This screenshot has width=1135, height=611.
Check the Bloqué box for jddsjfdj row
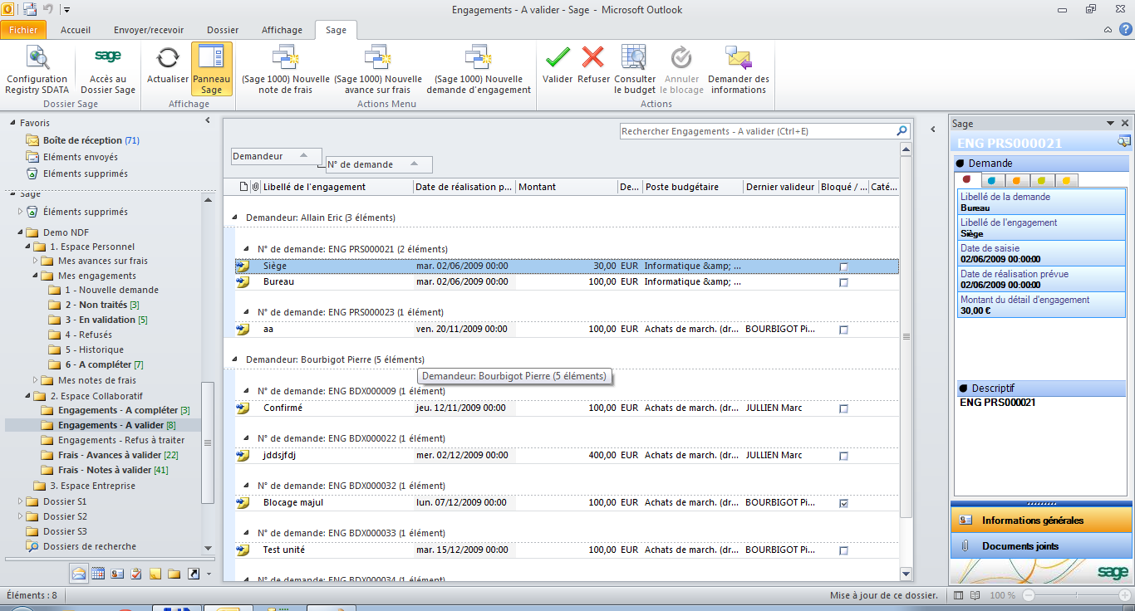pos(843,456)
